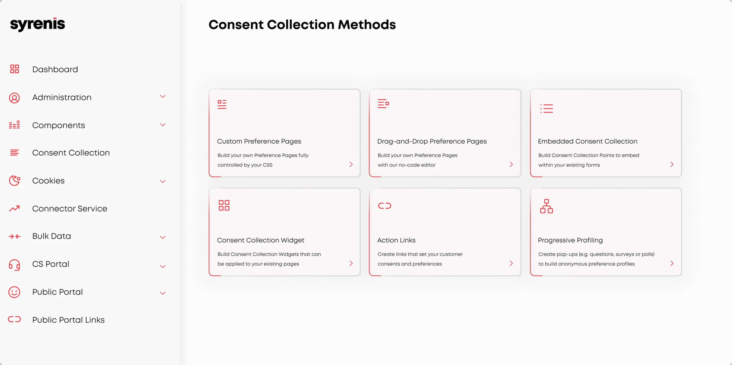
Task: Click the Connector Service trend icon
Action: click(14, 209)
